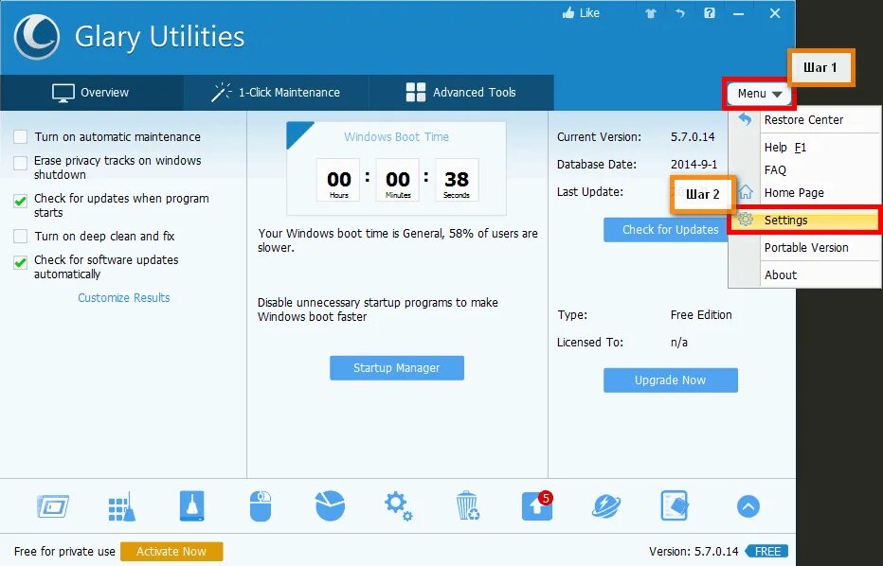Choose Settings in the dropdown menu
This screenshot has width=883, height=566.
(x=805, y=220)
